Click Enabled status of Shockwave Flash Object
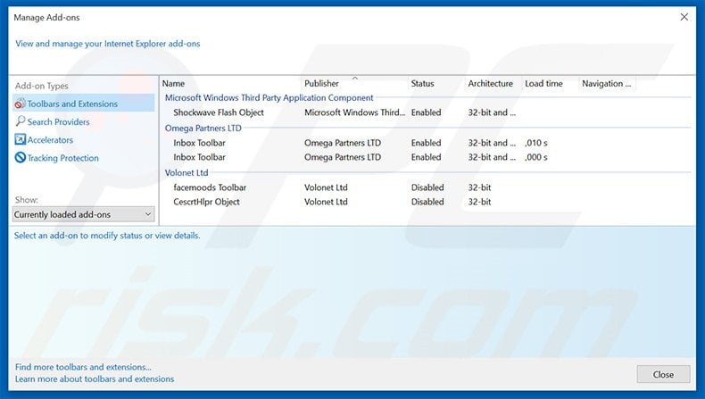Viewport: 705px width, 399px height. coord(426,112)
